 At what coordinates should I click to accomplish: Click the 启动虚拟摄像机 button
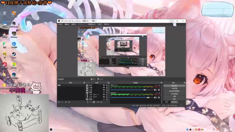174,91
